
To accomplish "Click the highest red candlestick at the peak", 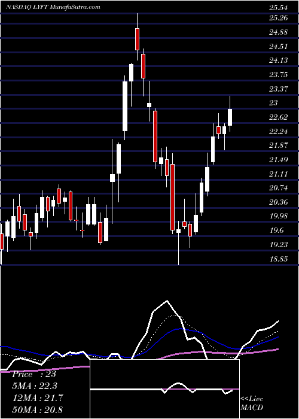I will [137, 39].
